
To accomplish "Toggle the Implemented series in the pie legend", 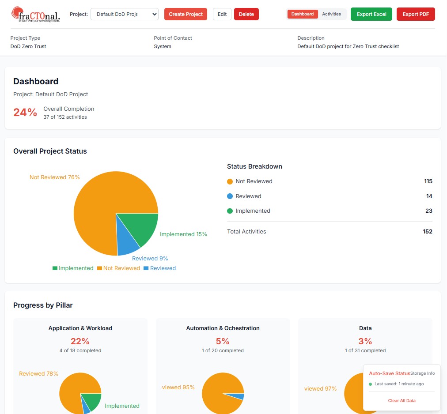I will point(73,268).
